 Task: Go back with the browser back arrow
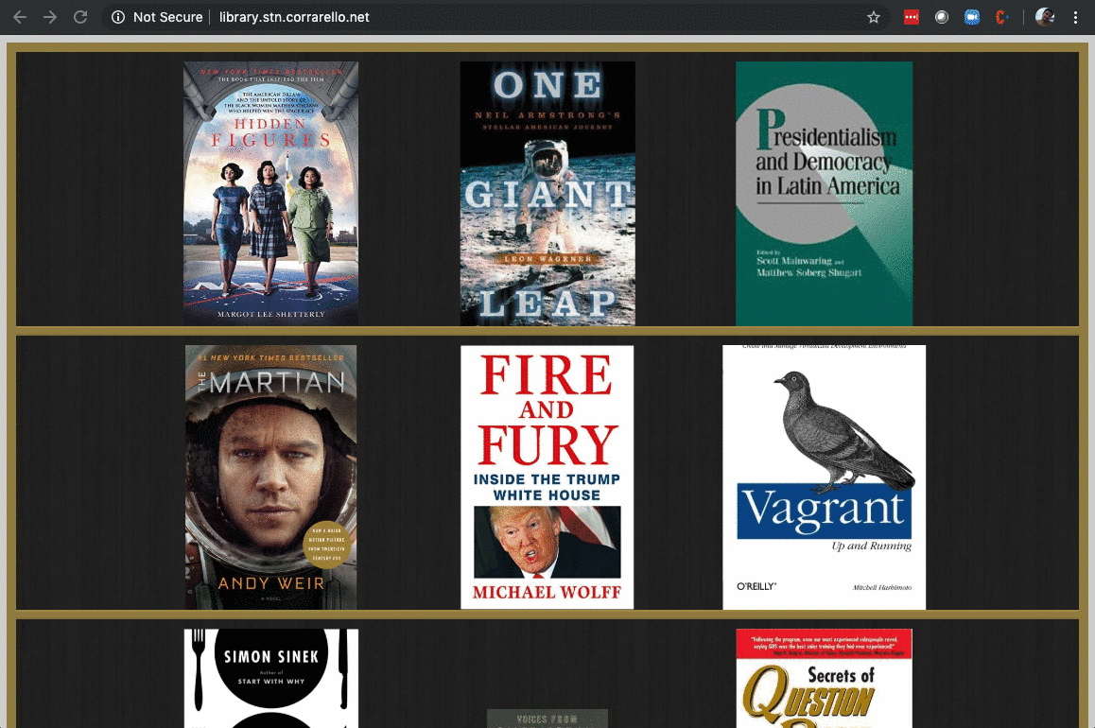click(x=20, y=17)
